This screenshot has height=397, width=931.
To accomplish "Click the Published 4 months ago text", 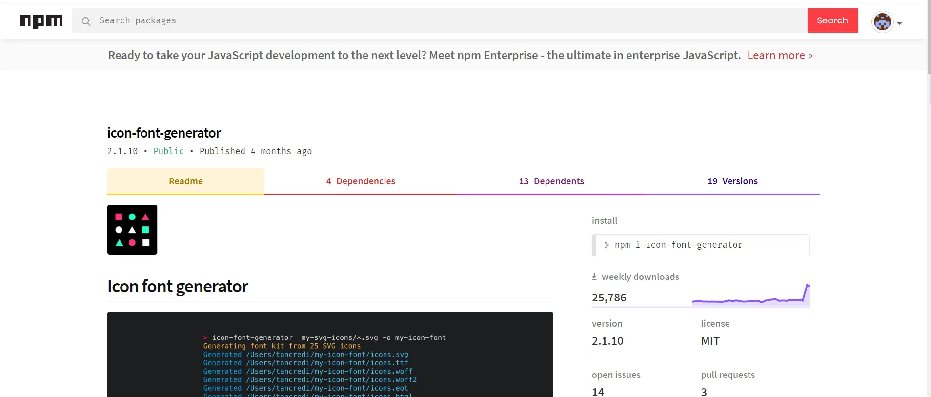I will 256,151.
